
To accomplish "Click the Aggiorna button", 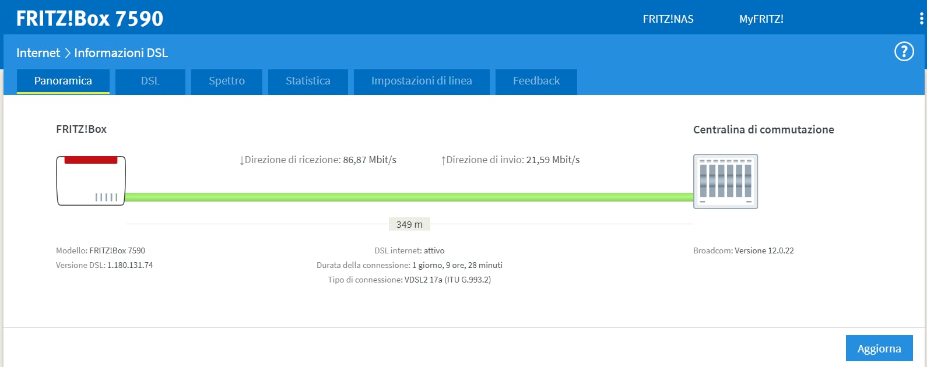I will pos(879,348).
